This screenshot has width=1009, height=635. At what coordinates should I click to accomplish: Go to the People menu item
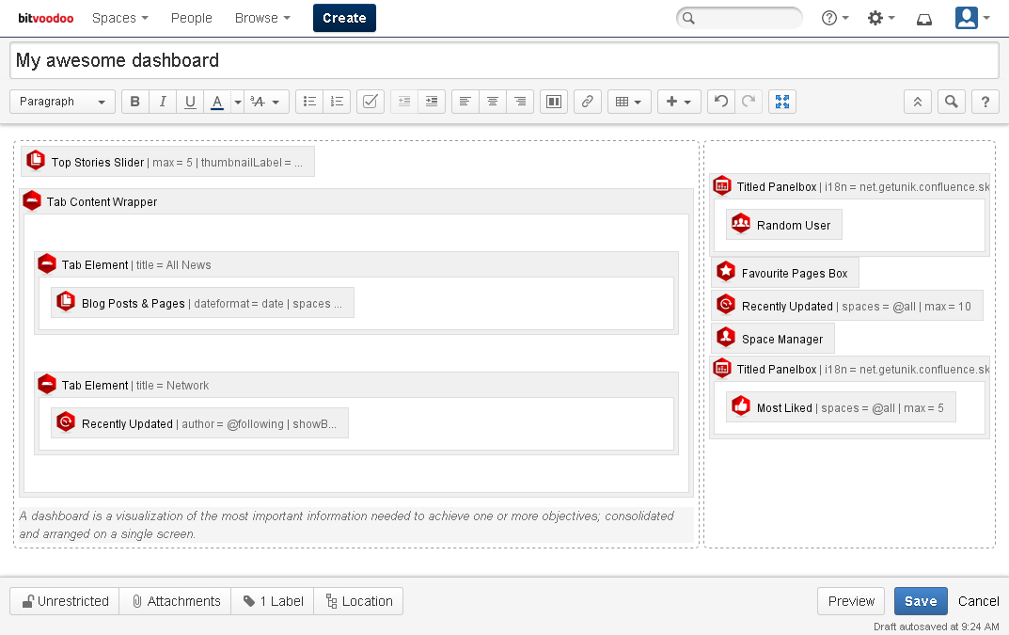tap(191, 18)
